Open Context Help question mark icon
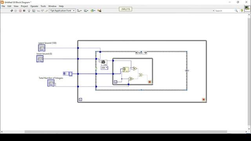This screenshot has height=141, width=251. coord(242,11)
